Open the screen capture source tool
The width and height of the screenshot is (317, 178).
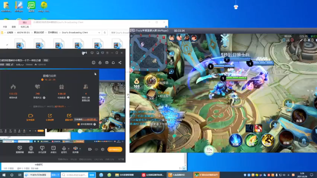(20, 149)
